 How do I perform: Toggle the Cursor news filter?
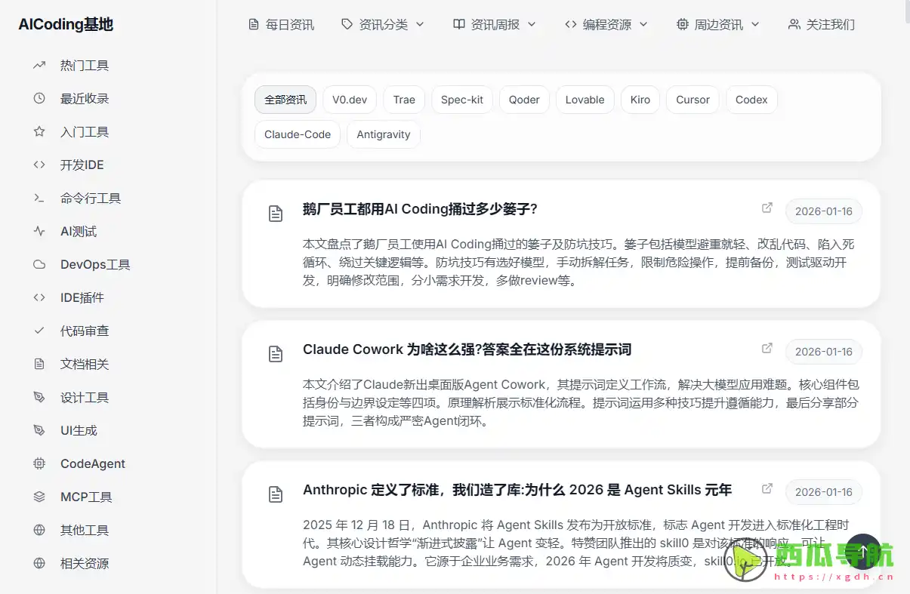point(692,100)
